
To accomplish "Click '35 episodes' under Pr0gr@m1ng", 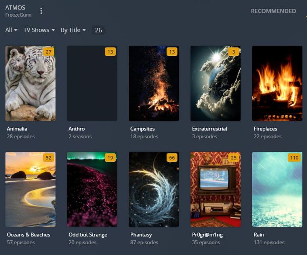I will coord(206,242).
